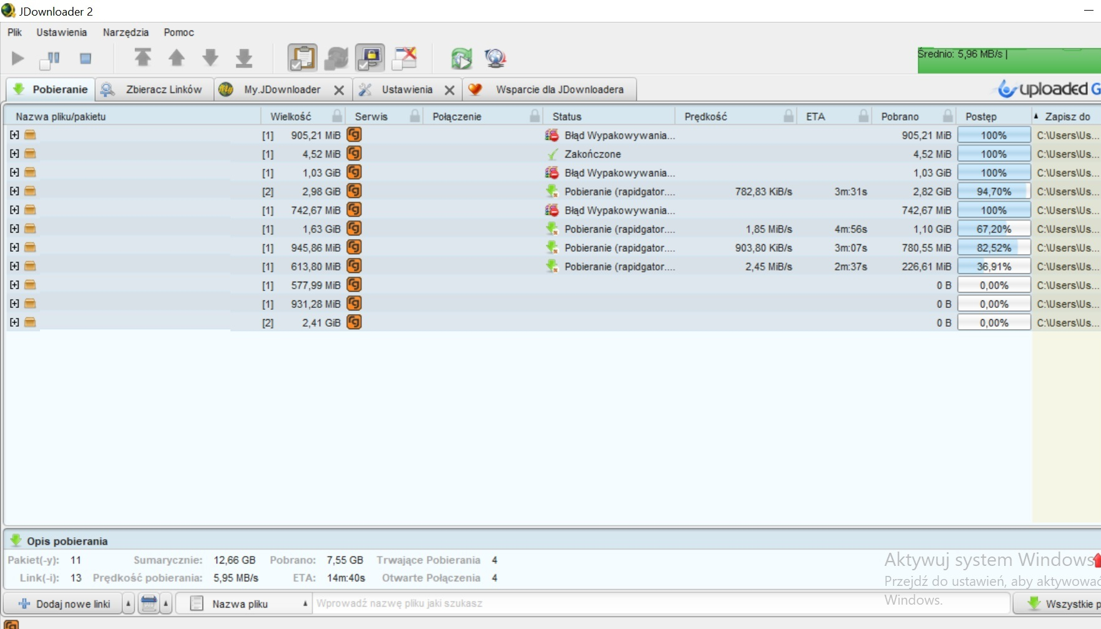This screenshot has width=1101, height=629.
Task: Click the Rapidgator icon in the 2,98 GiB row
Action: pos(354,191)
